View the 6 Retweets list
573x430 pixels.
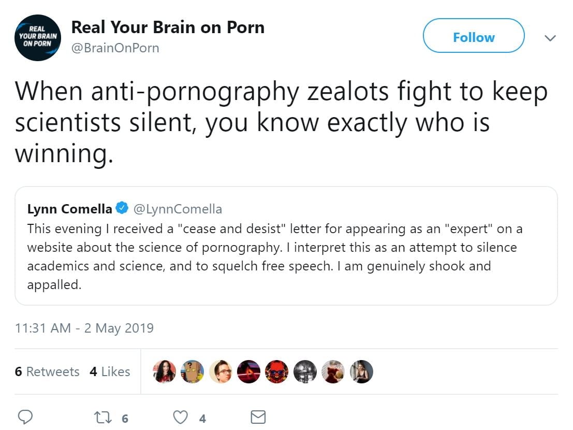pos(47,371)
